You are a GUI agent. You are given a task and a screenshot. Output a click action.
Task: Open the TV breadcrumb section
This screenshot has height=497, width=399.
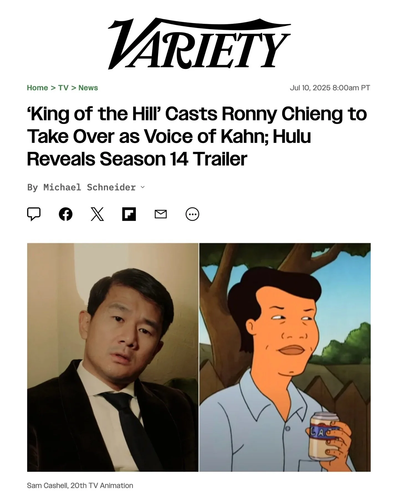click(x=63, y=88)
